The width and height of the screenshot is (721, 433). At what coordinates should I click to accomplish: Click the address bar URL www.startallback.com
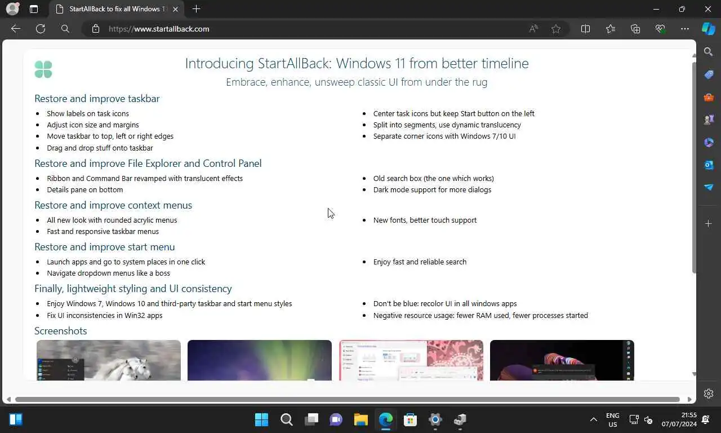coord(159,29)
